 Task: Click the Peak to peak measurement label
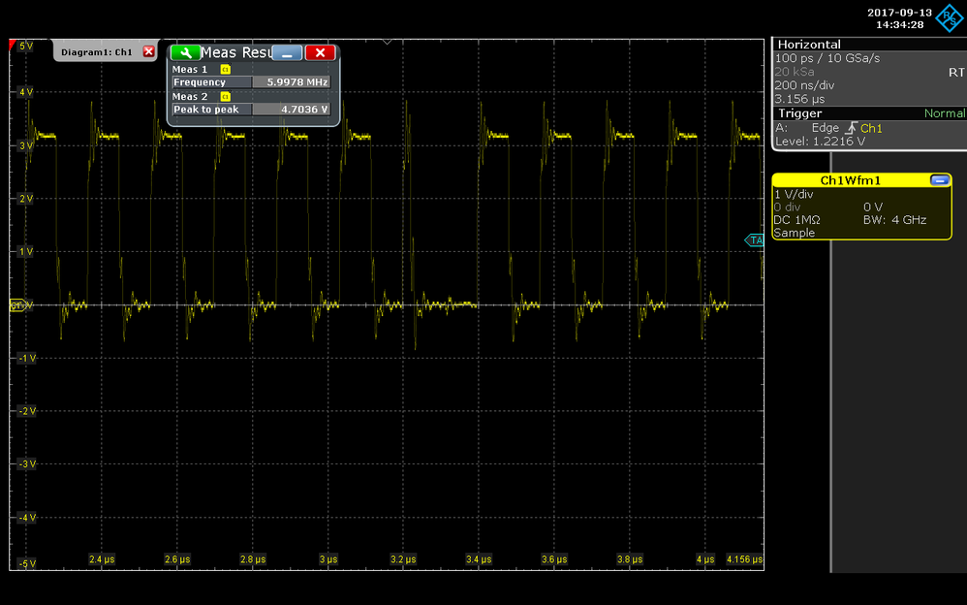[211, 110]
